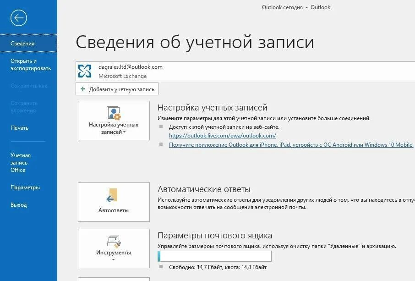Select the Сведения tab
This screenshot has width=415, height=281.
point(28,44)
